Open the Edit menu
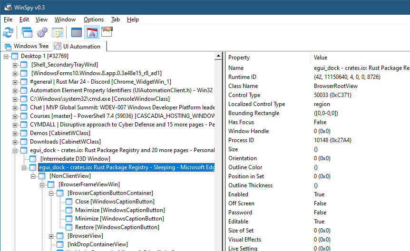This screenshot has width=410, height=251. [24, 19]
